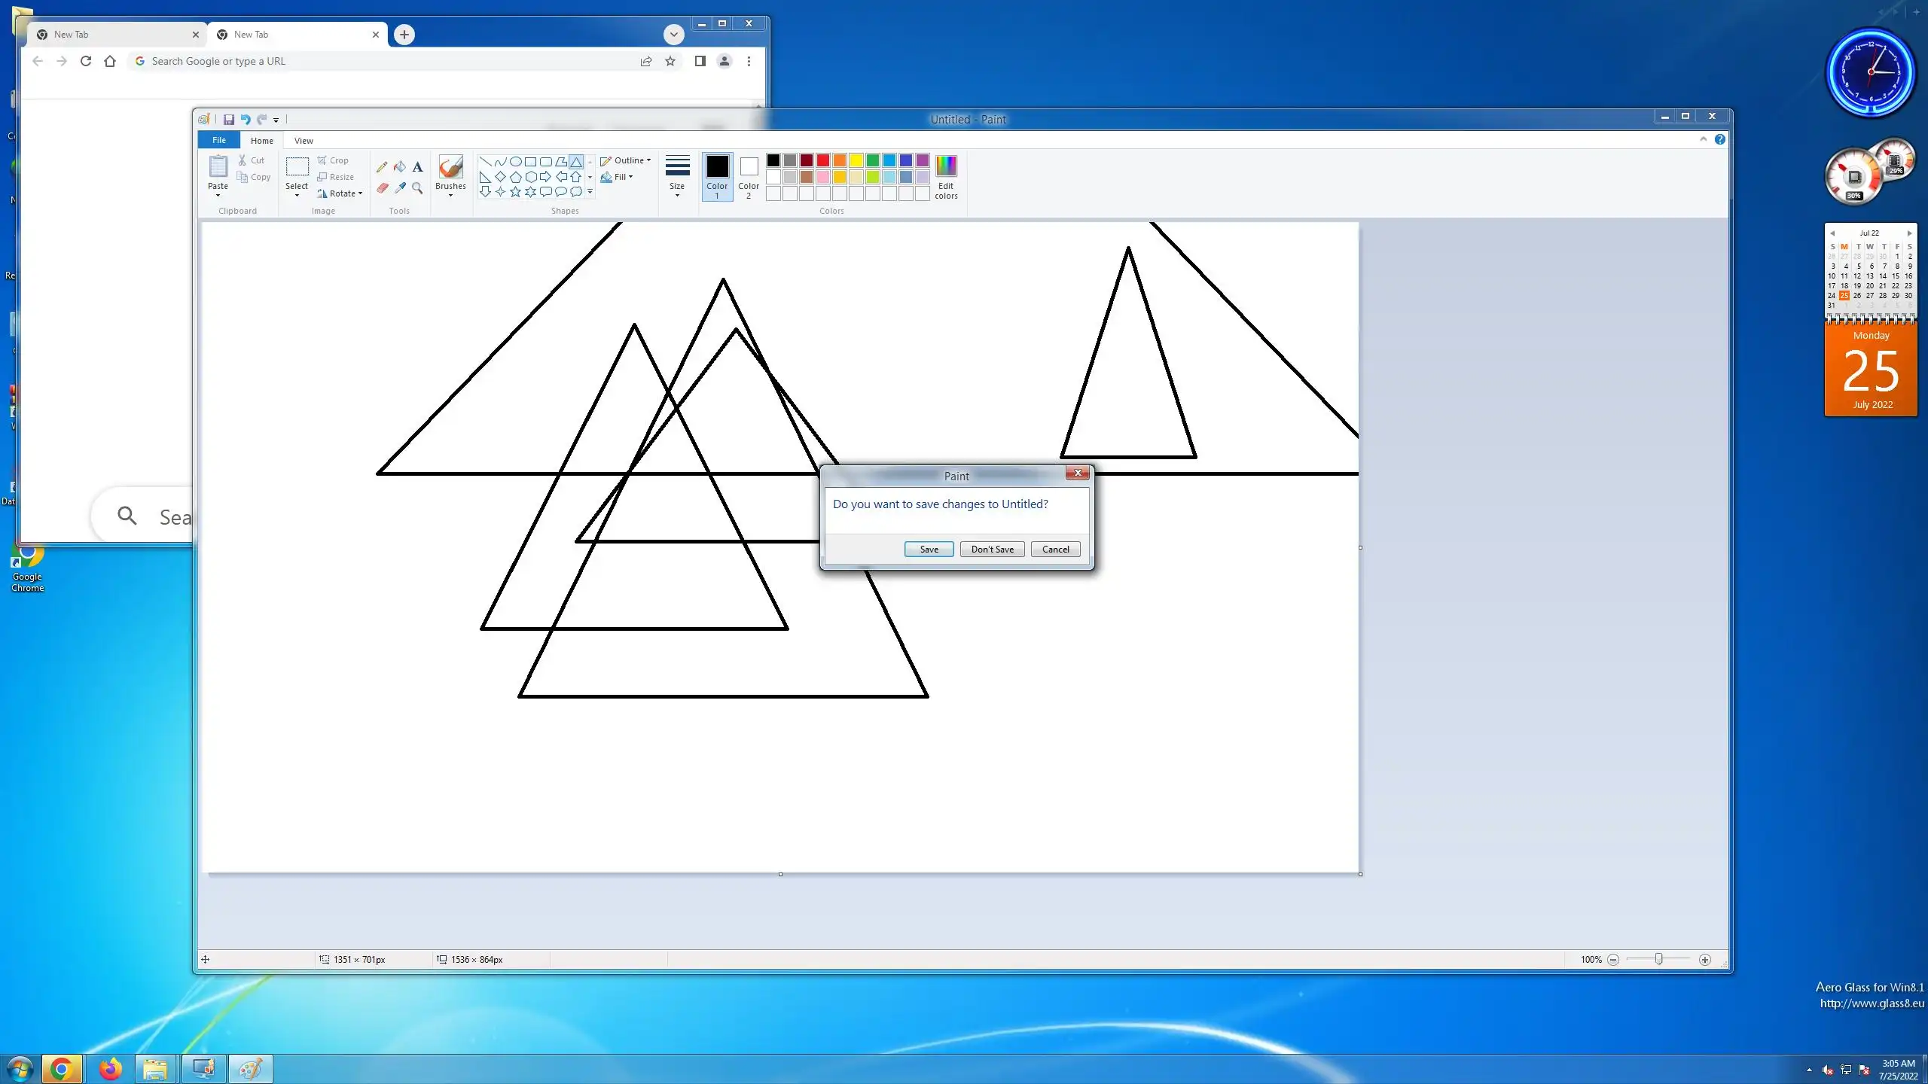Select the Pencil tool
The width and height of the screenshot is (1928, 1084).
click(x=382, y=167)
